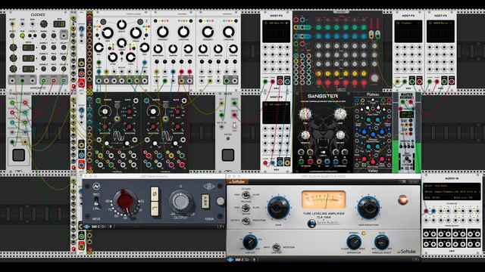
Task: Click the big square button on Mute module
Action: [228, 155]
